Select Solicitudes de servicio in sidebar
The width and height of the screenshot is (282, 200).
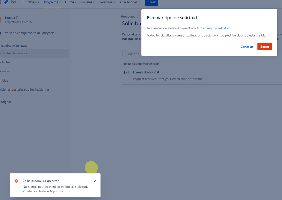[x=34, y=53]
